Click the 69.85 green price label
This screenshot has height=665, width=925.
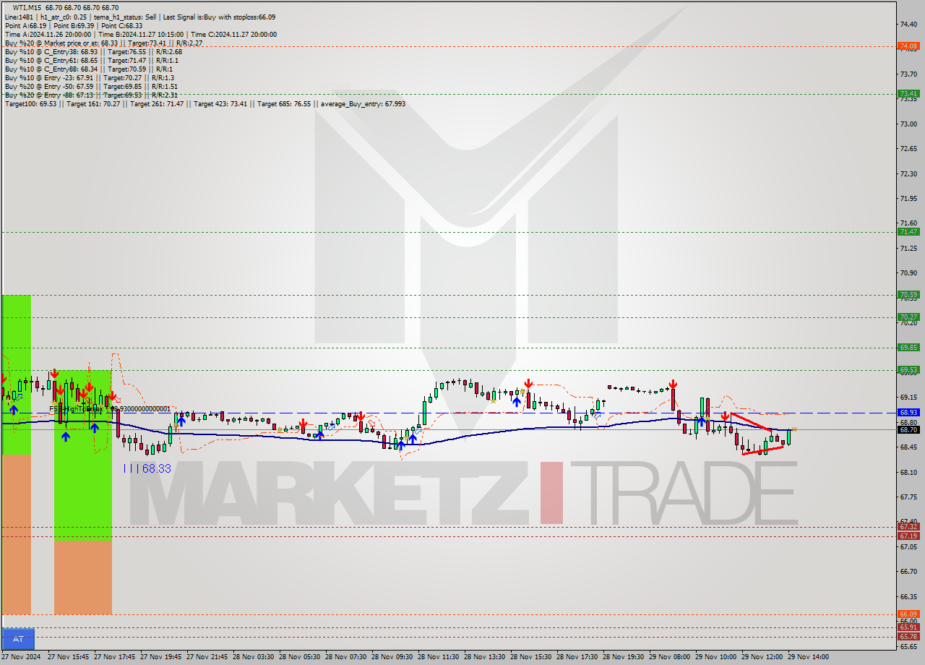908,347
